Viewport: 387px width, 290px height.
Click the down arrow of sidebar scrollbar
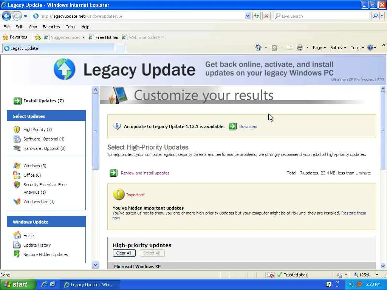click(96, 265)
